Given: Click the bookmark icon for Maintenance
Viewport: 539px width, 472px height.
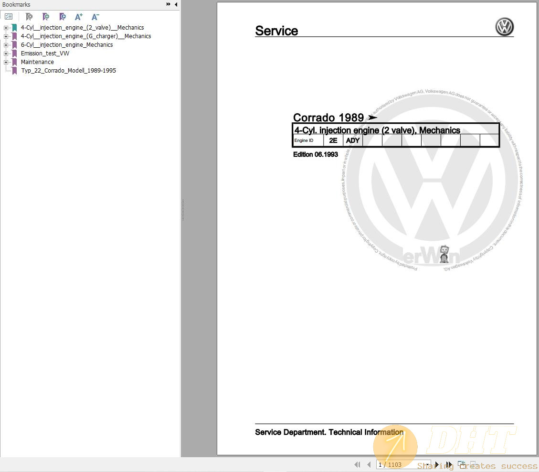Looking at the screenshot, I should tap(14, 62).
